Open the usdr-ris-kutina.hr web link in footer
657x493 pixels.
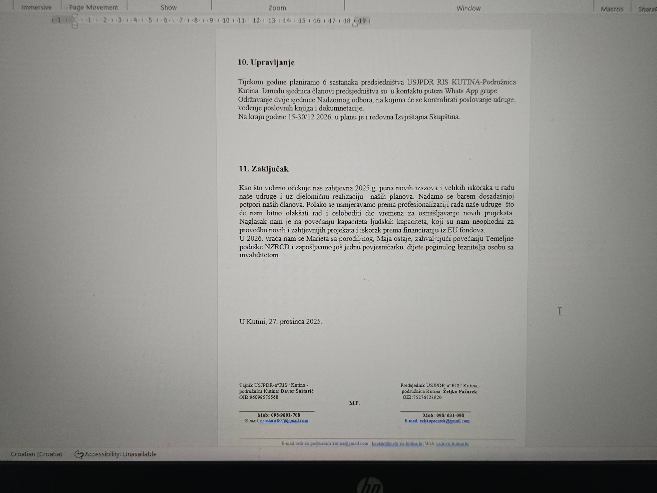coord(452,444)
